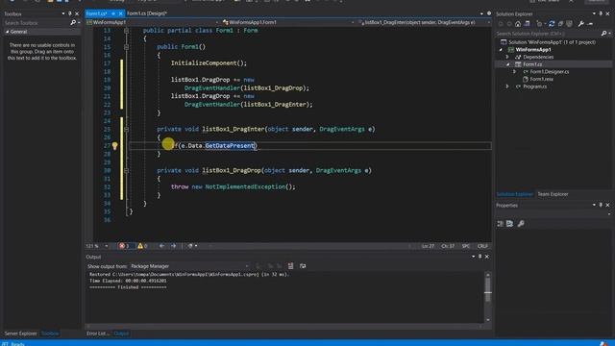This screenshot has height=346, width=615.
Task: Select Form1.cs in Solution Explorer
Action: click(x=532, y=64)
